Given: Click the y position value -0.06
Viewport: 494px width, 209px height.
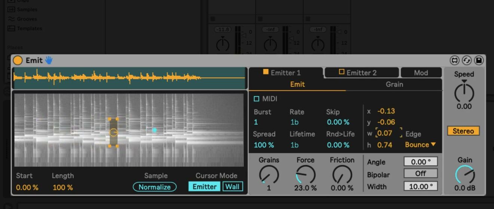Looking at the screenshot, I should coord(386,122).
